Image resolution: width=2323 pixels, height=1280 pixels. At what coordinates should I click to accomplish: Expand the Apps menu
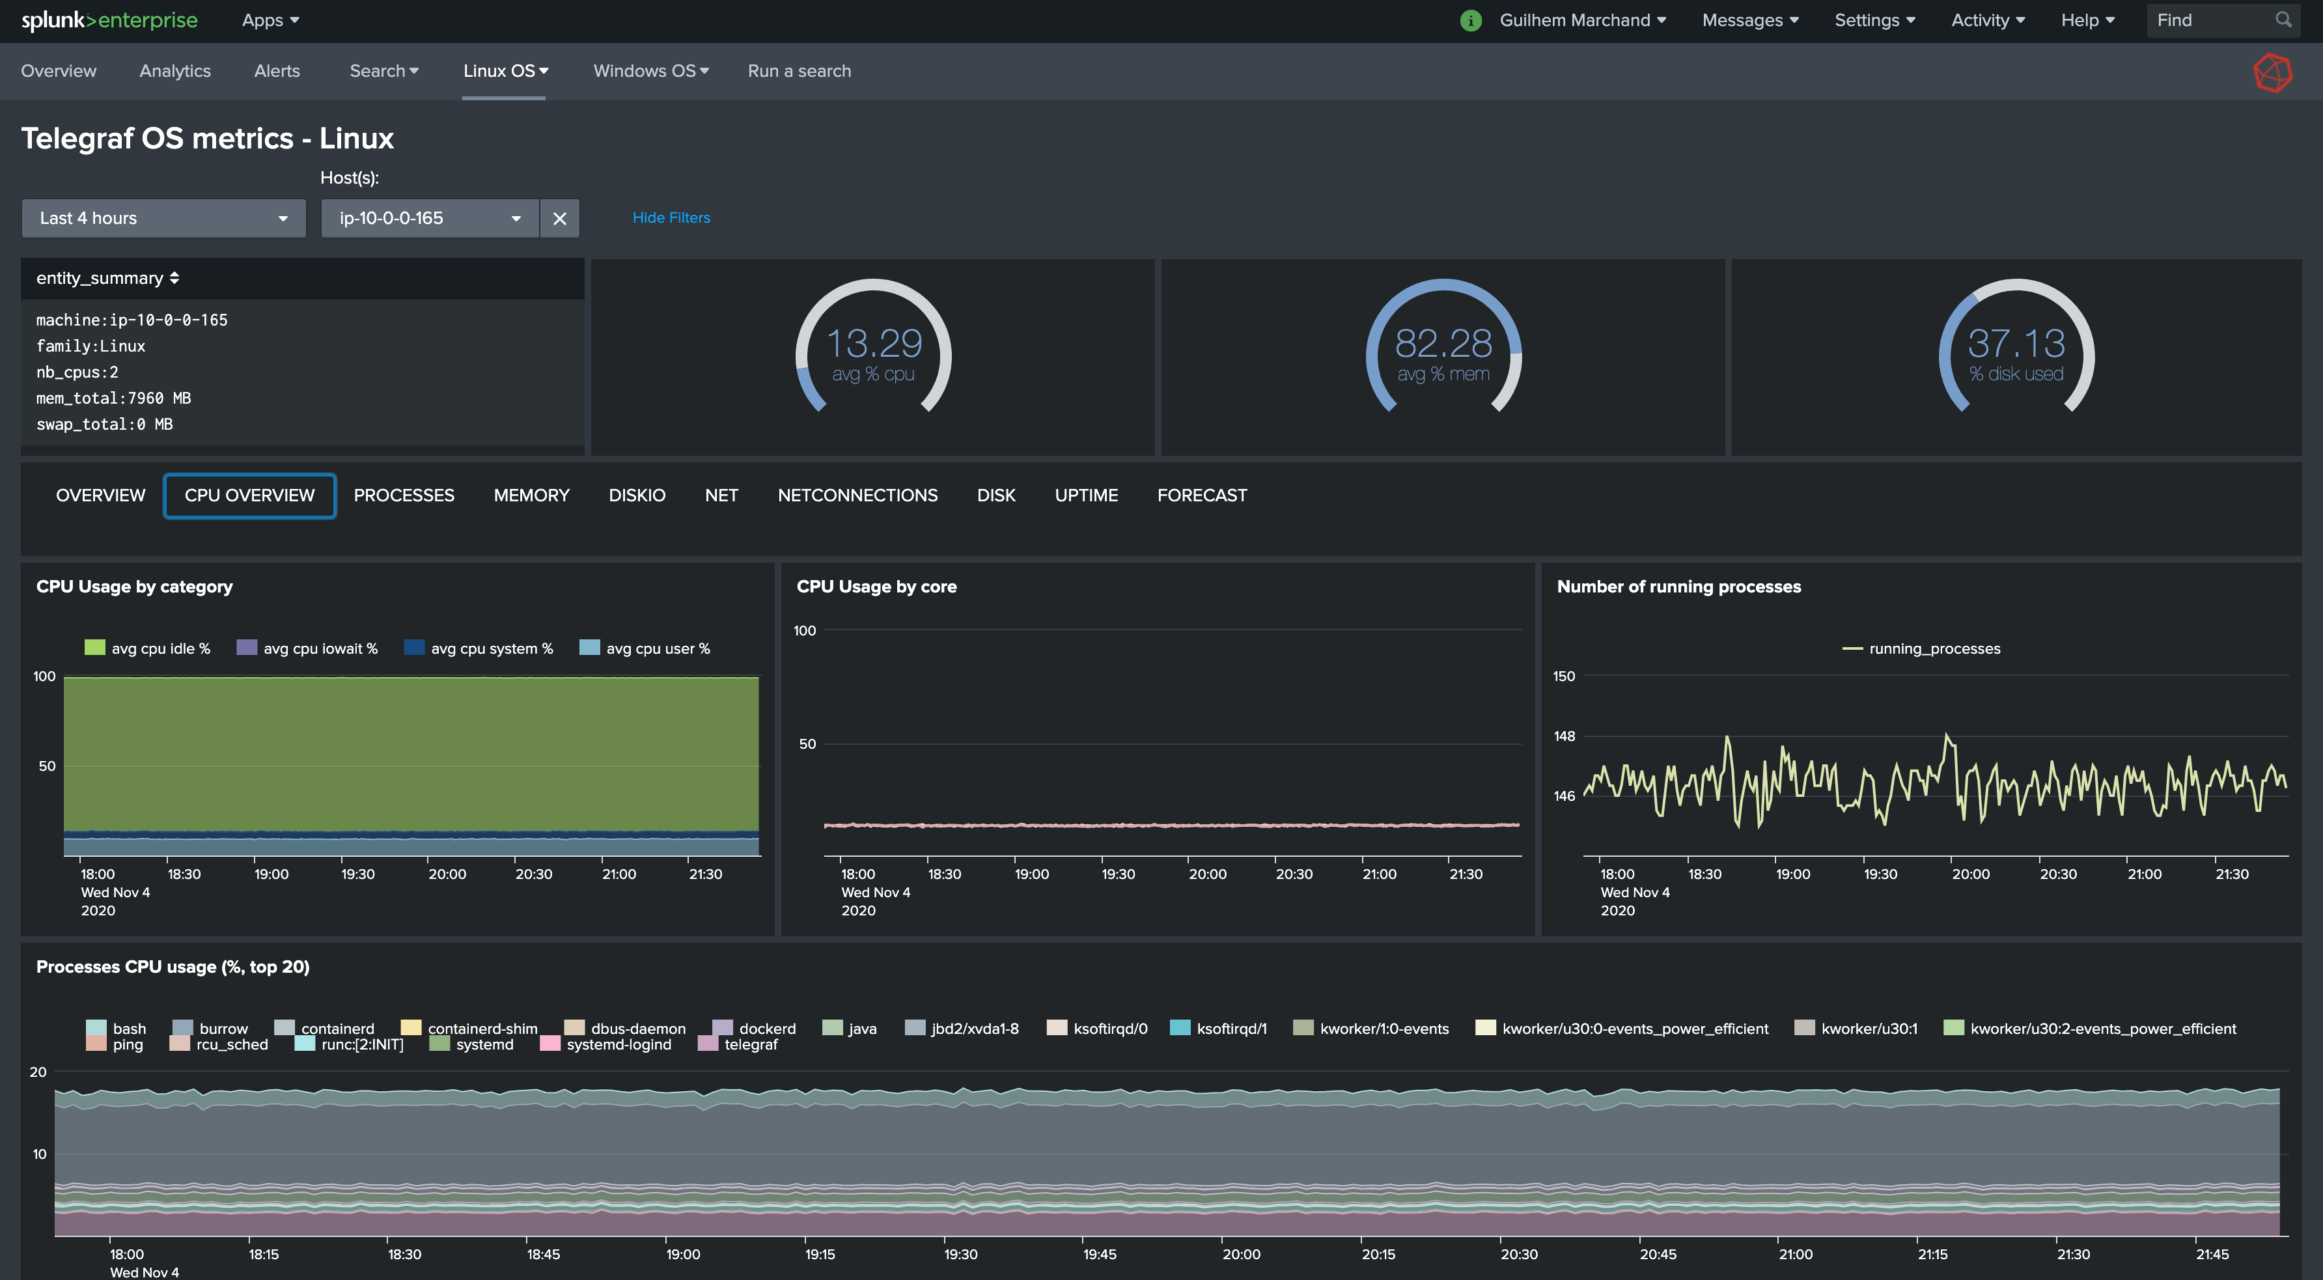click(x=270, y=20)
